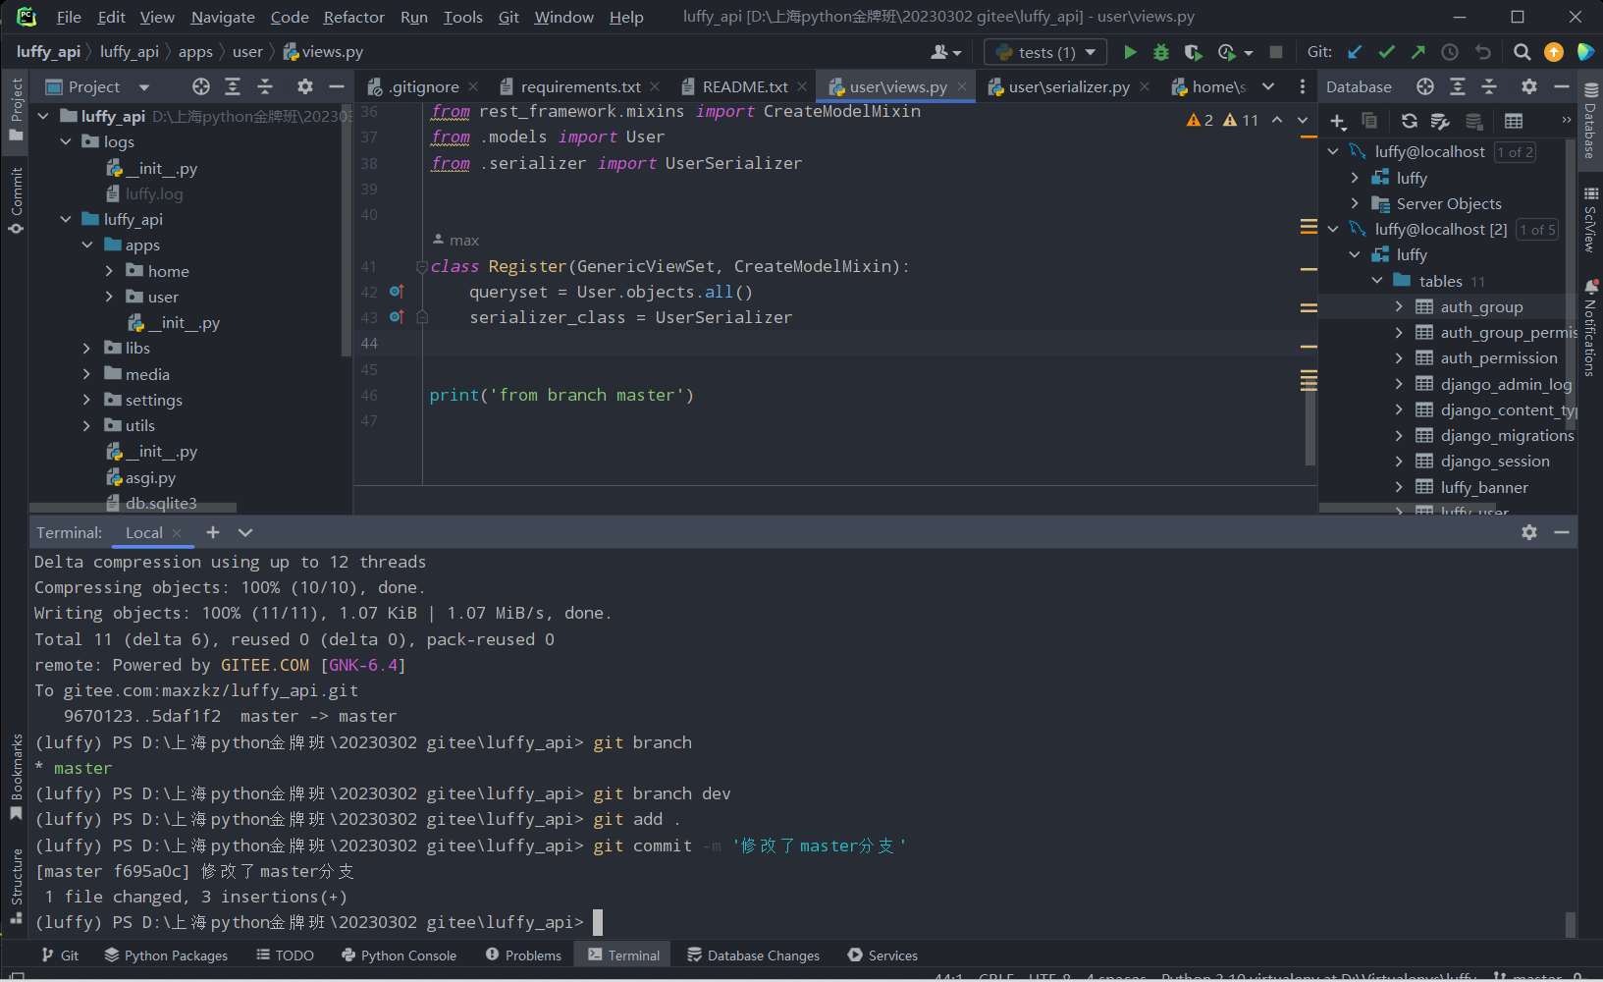Screen dimensions: 1603x982
Task: Select opened file target icon in Project panel
Action: (x=201, y=86)
